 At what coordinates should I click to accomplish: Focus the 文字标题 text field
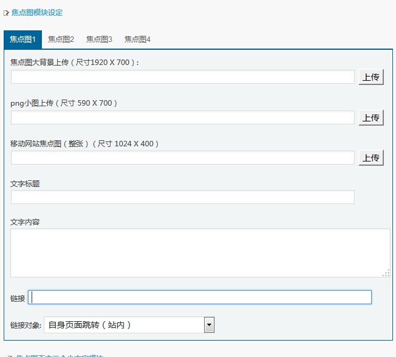pos(182,197)
